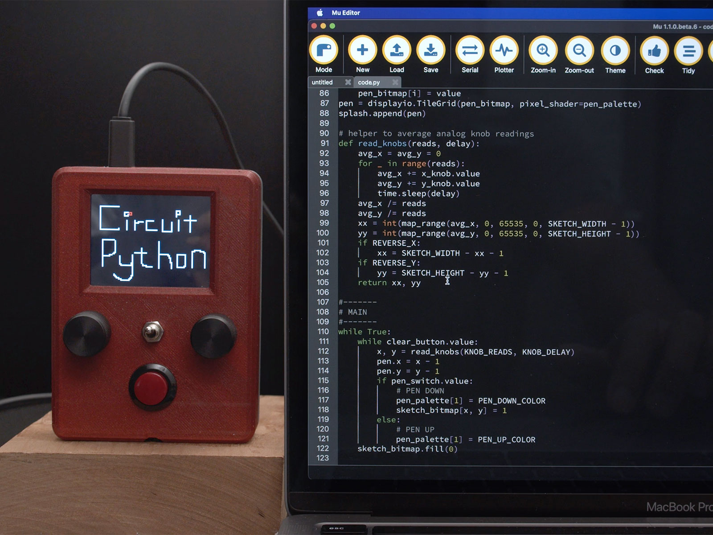Viewport: 713px width, 535px height.
Task: Close the untitled tab
Action: click(348, 82)
